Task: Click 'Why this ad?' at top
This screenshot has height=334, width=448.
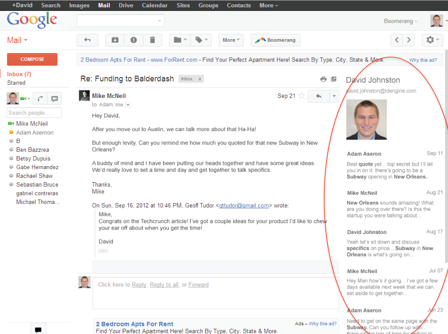Action: click(x=423, y=60)
